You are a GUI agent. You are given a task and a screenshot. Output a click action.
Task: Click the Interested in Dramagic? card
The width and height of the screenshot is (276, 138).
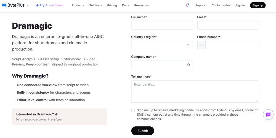coord(60,117)
